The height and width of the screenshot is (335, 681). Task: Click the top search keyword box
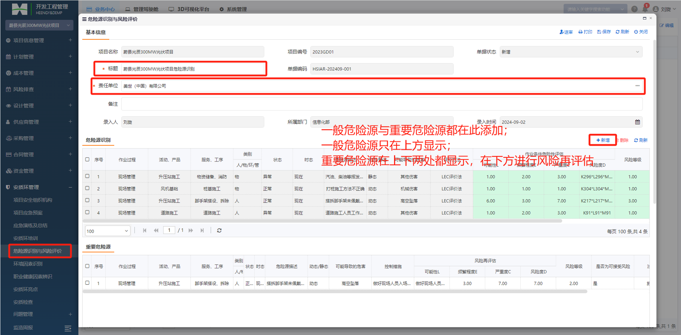click(x=595, y=9)
